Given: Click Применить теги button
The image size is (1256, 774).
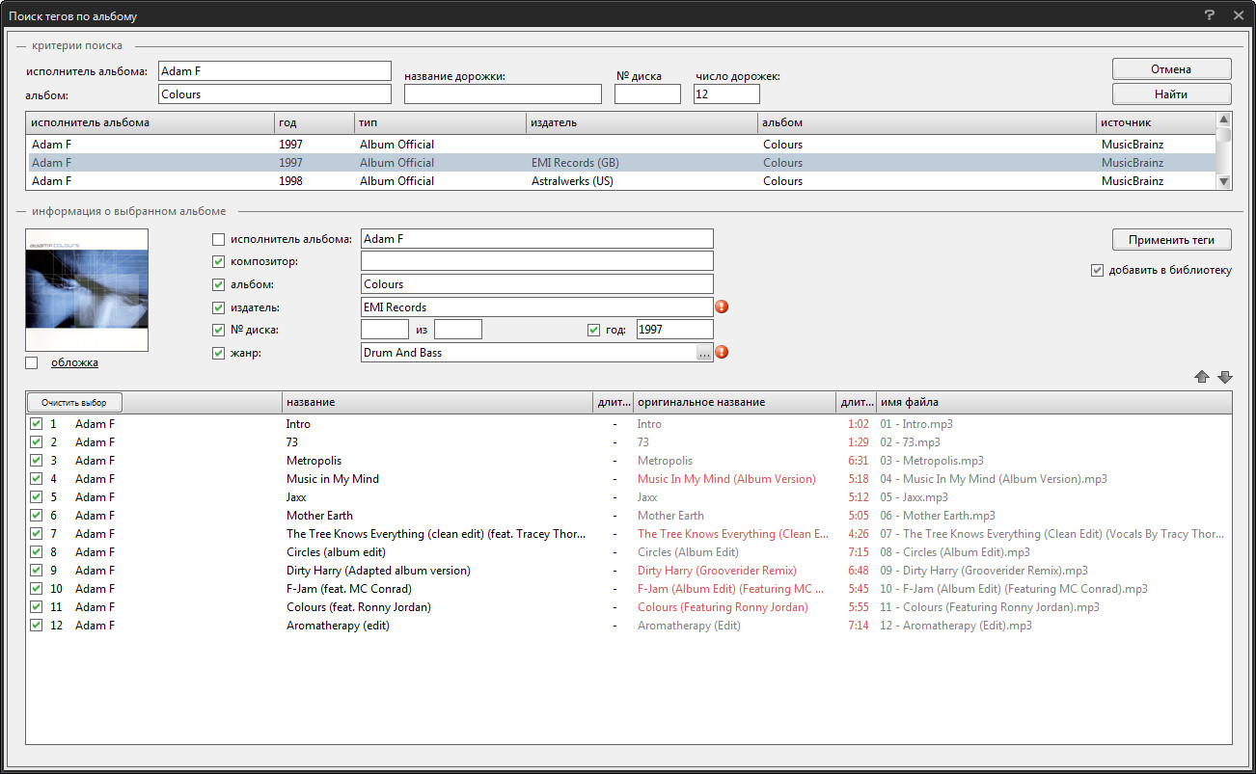Looking at the screenshot, I should tap(1171, 240).
